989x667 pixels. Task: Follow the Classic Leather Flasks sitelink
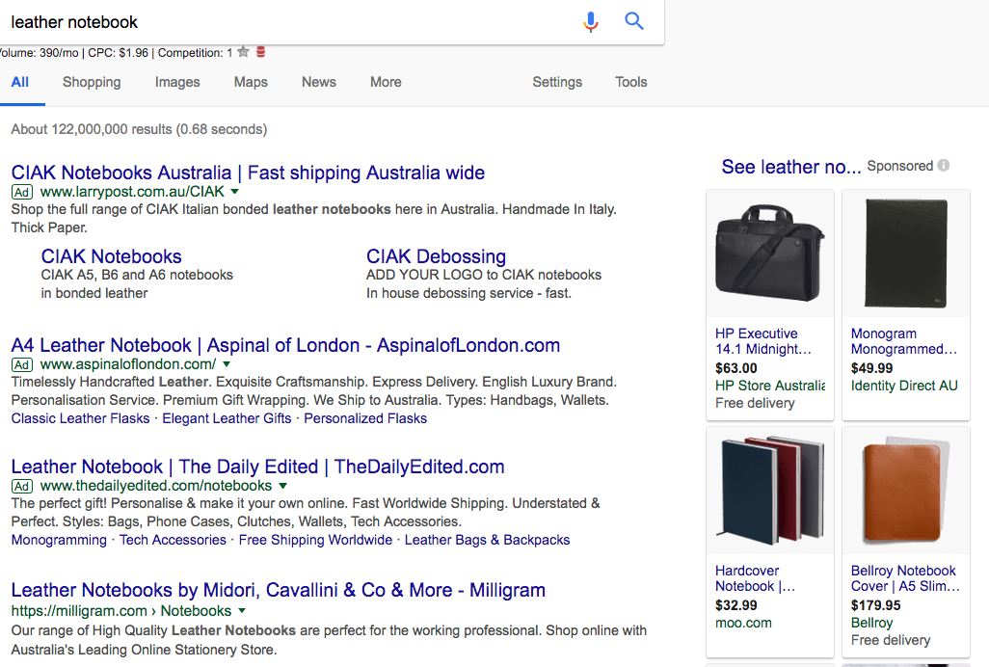[x=80, y=418]
